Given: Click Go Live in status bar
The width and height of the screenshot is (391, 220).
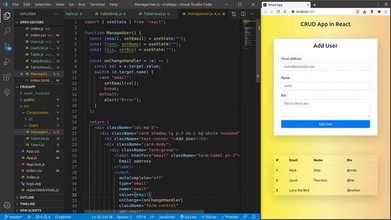Looking at the screenshot, I should point(188,217).
